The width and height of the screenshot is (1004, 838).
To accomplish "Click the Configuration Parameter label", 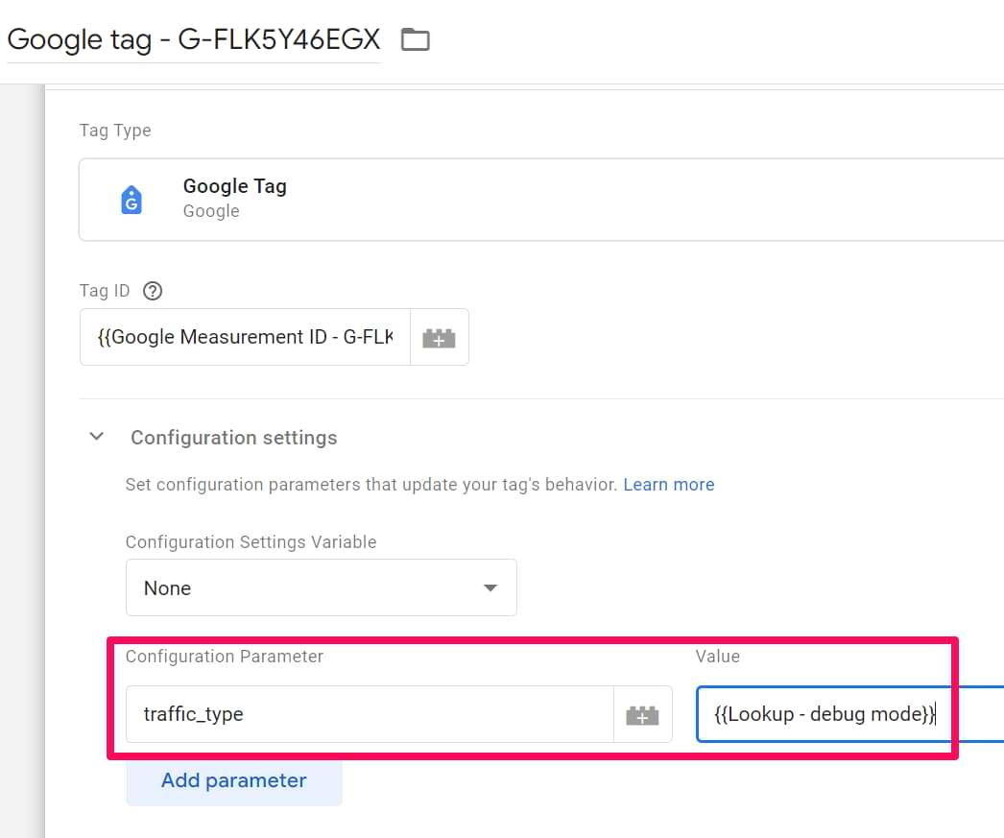I will click(x=225, y=657).
